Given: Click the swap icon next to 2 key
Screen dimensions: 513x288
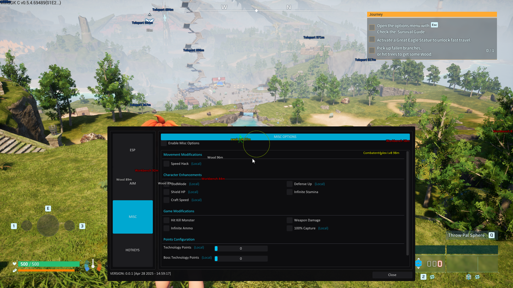Looking at the screenshot, I should (432, 277).
